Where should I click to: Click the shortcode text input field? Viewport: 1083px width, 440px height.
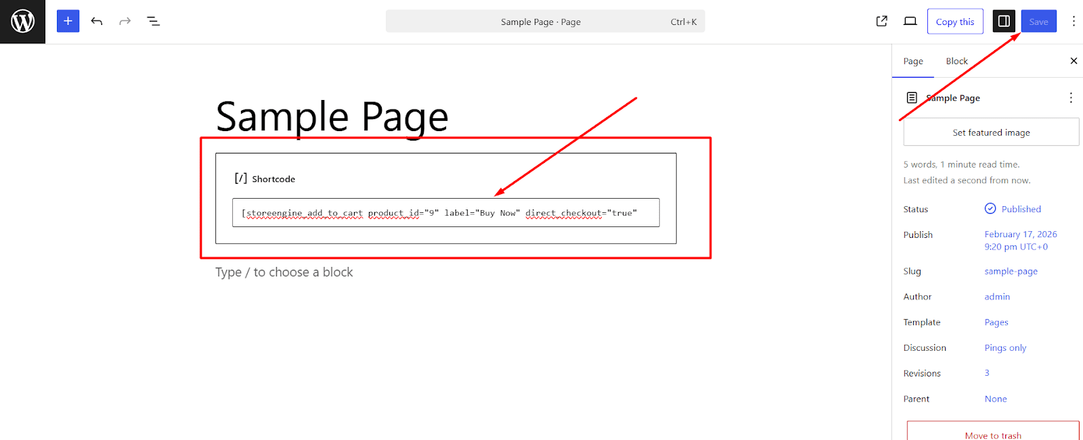tap(445, 213)
